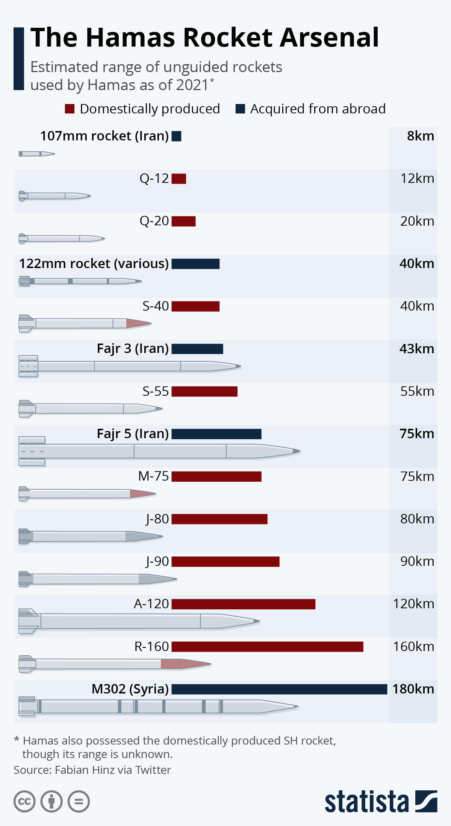Click the Statista logo
This screenshot has width=451, height=826.
coord(381,801)
